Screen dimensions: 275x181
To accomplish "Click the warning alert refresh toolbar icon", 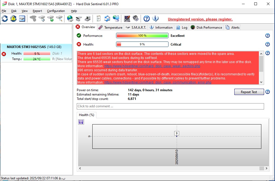I will [13, 19].
